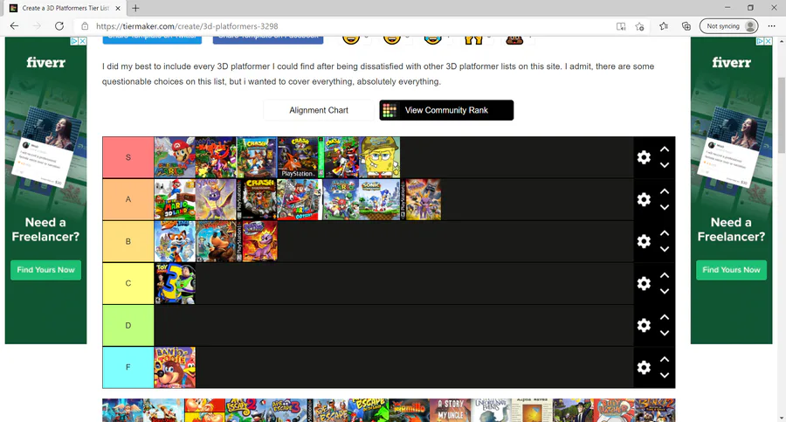The image size is (786, 422).
Task: Pick A Story About My Uncle from unranked items
Action: pos(451,411)
